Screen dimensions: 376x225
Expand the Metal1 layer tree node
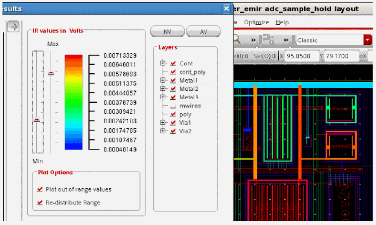point(163,80)
